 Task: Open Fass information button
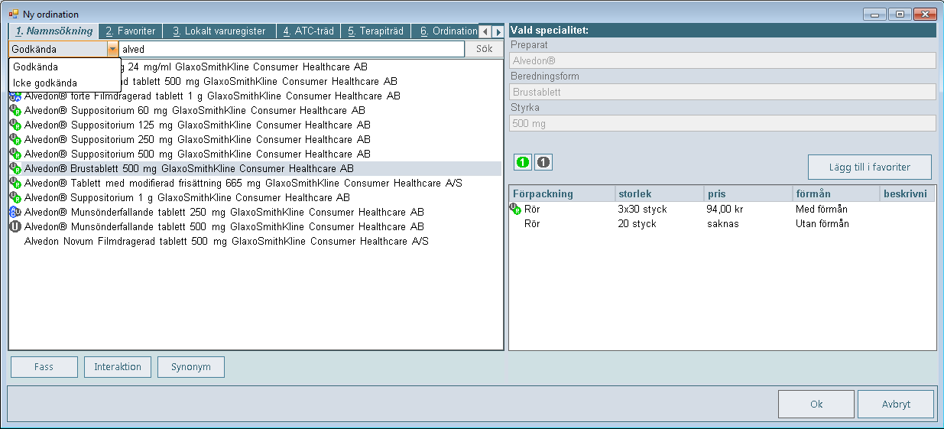[x=44, y=367]
